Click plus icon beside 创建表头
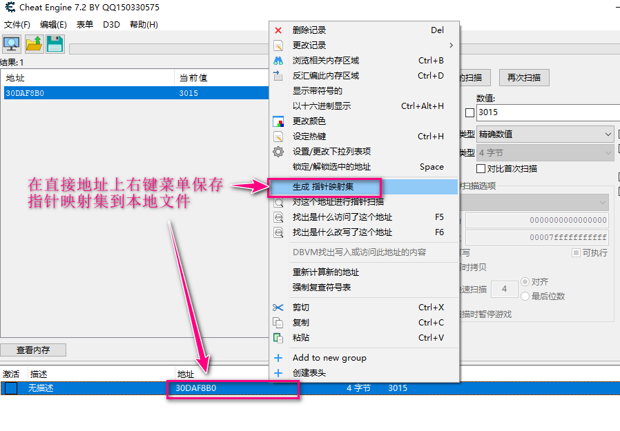Viewport: 620px width, 431px height. tap(278, 373)
